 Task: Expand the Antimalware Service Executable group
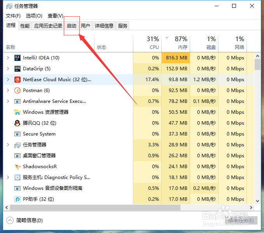8,101
